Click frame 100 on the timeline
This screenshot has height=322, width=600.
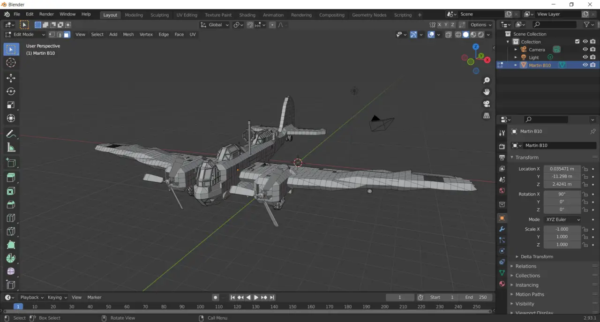pos(200,307)
